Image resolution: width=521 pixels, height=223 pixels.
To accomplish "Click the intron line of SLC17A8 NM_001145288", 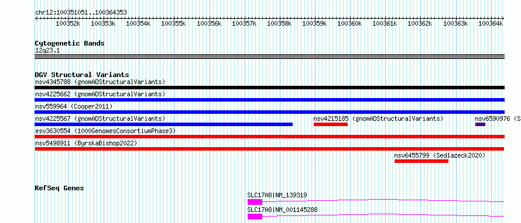I will point(383,214).
